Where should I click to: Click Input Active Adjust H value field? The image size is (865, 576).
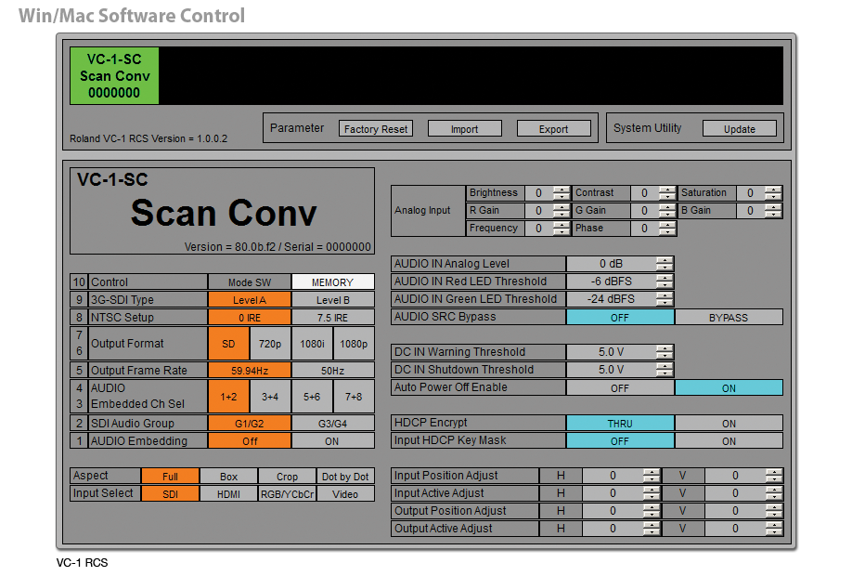point(613,493)
